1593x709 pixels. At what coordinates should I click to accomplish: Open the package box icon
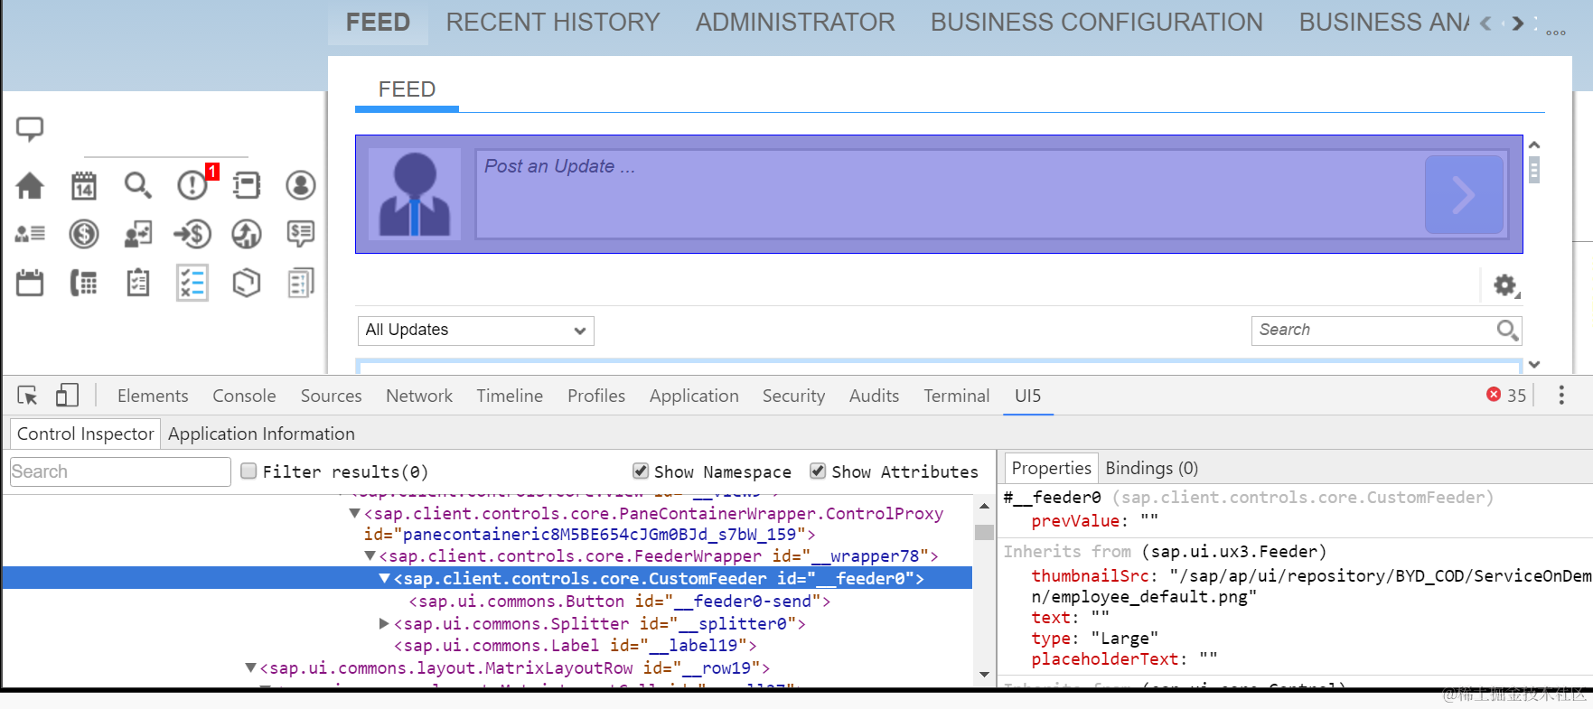pyautogui.click(x=247, y=283)
